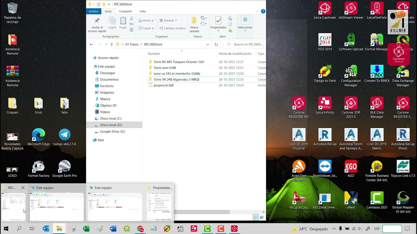417x234 pixels.
Task: Open BLK Data Manager shortcut
Action: (x=377, y=108)
